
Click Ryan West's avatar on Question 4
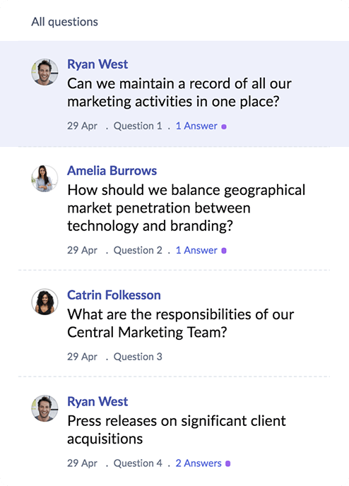(45, 408)
